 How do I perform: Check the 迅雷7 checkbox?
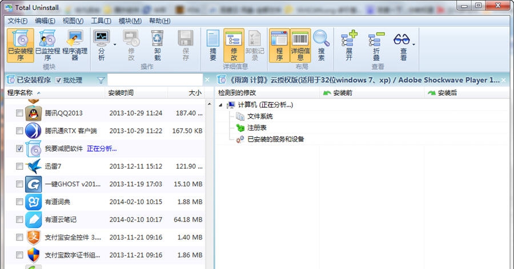click(19, 166)
